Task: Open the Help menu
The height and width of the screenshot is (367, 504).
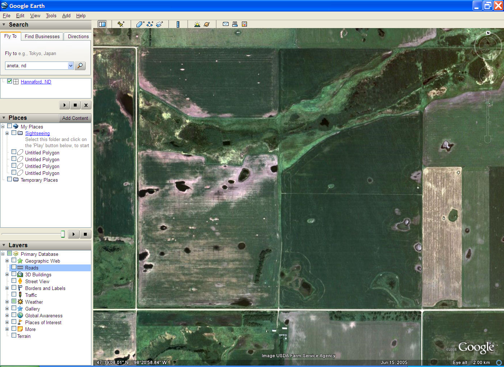Action: [x=81, y=15]
